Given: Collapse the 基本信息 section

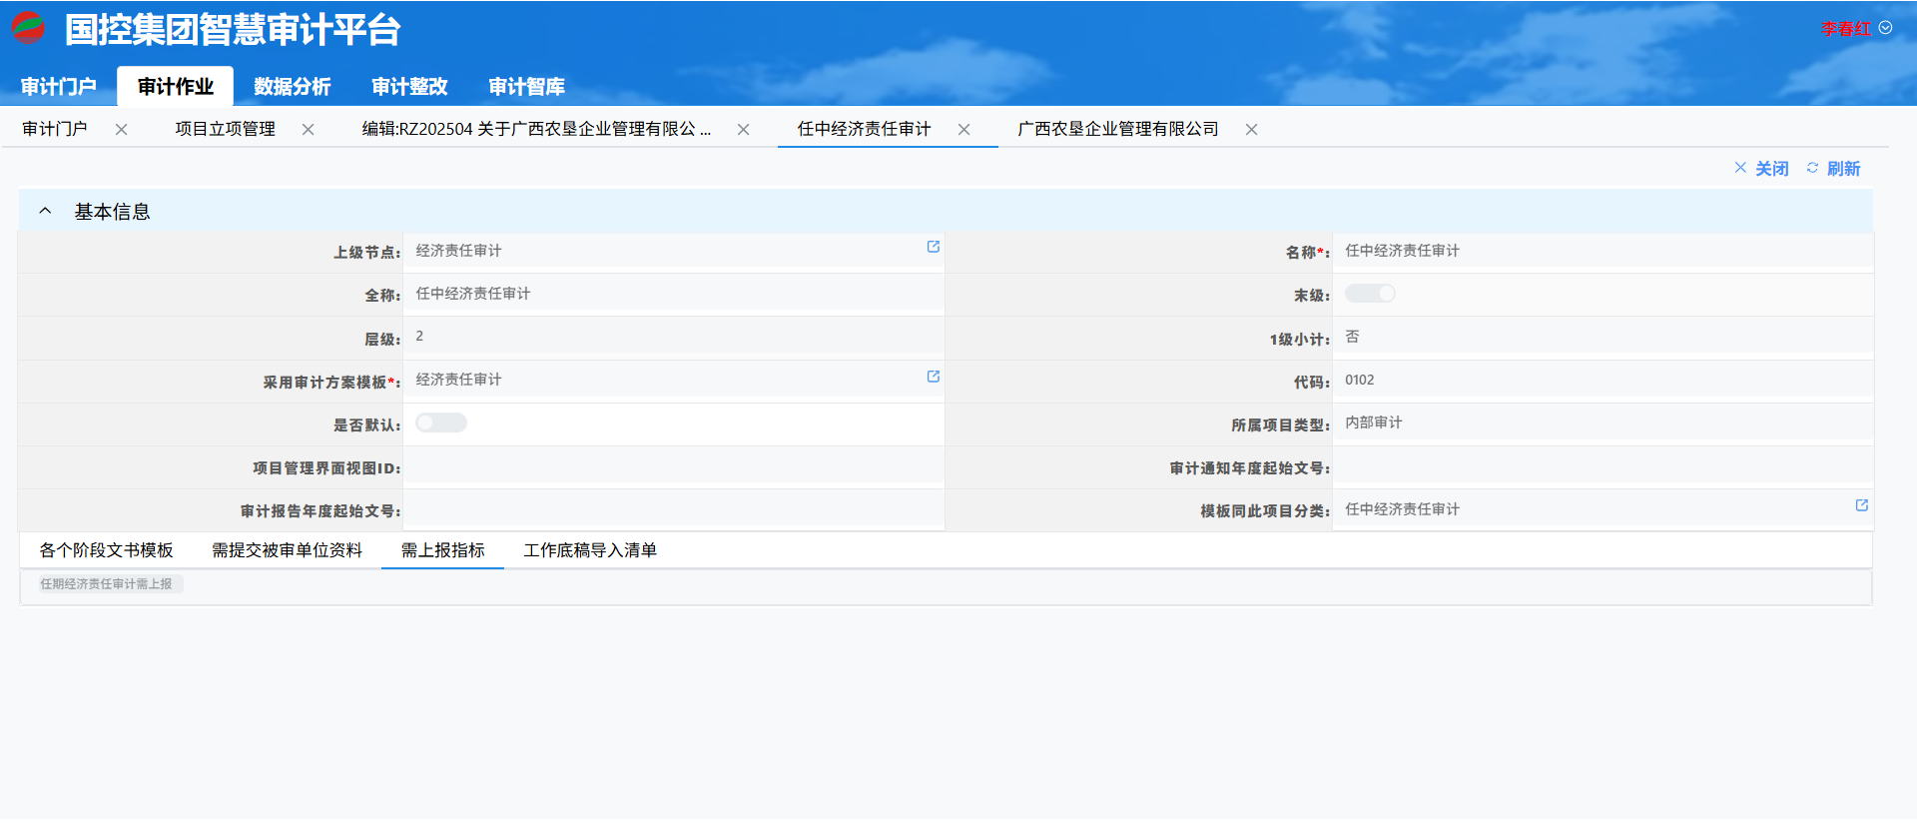Looking at the screenshot, I should [x=45, y=211].
